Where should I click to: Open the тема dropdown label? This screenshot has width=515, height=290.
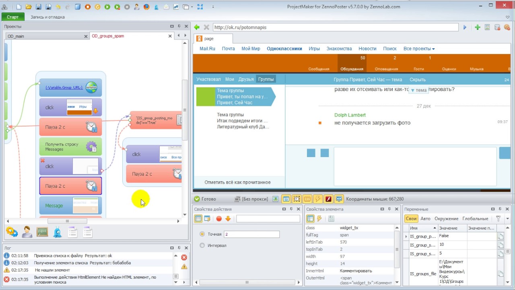(x=418, y=90)
